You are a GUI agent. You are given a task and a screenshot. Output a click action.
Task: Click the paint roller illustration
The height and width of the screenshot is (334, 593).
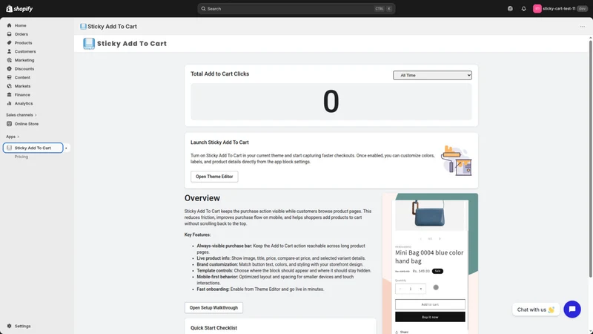click(456, 160)
